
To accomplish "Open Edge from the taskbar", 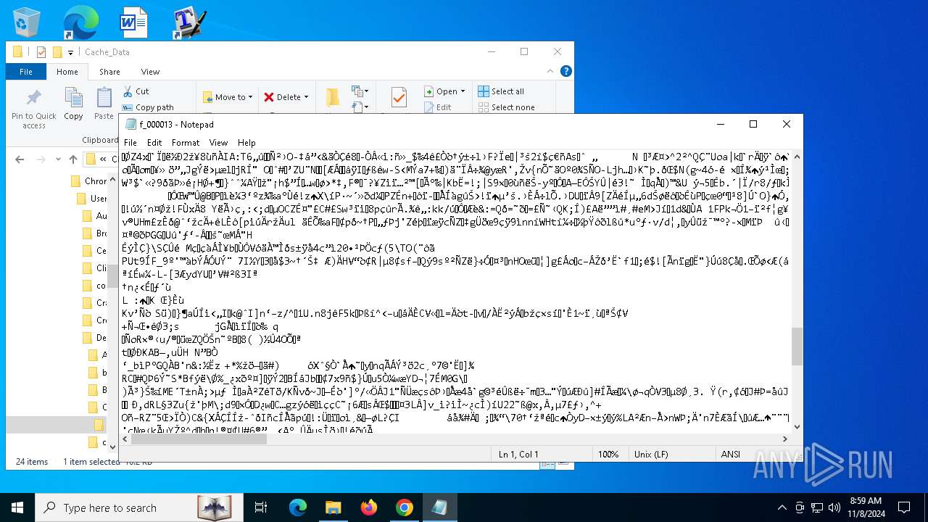I will 298,507.
